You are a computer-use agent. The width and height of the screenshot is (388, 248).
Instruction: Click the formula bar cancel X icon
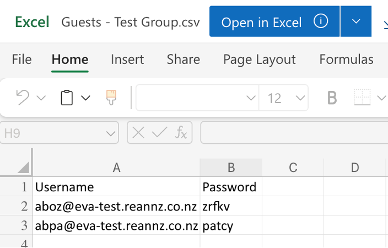139,132
